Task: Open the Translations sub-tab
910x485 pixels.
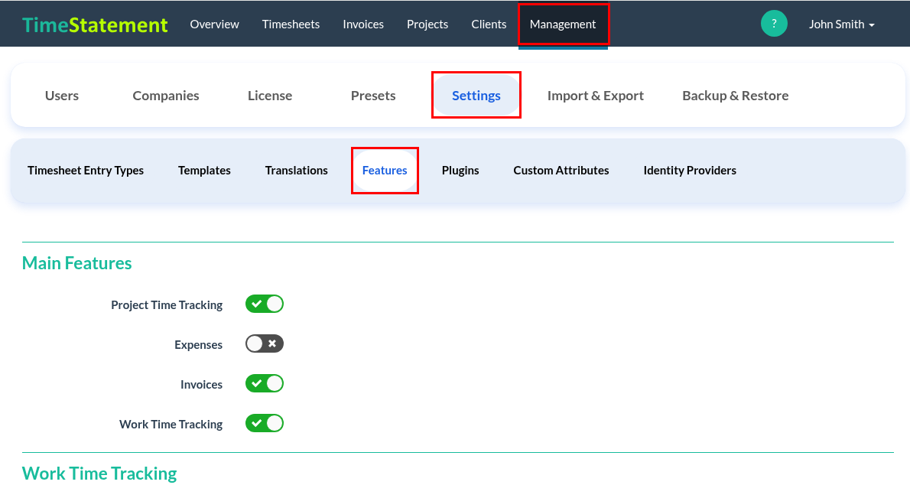Action: [x=297, y=170]
